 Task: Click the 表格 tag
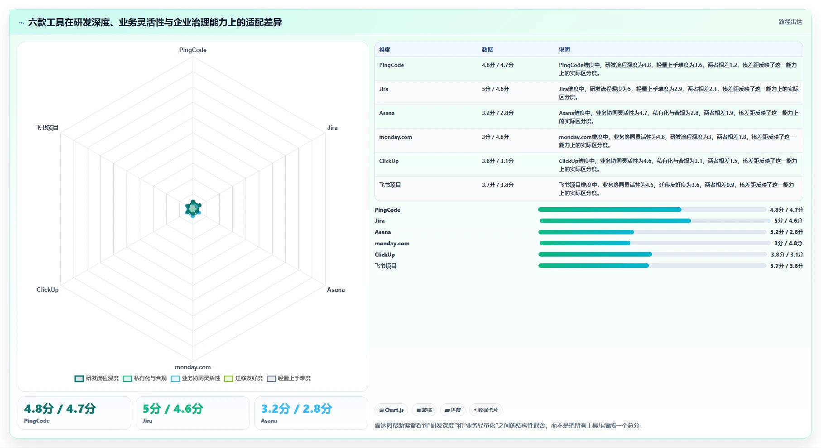[424, 410]
